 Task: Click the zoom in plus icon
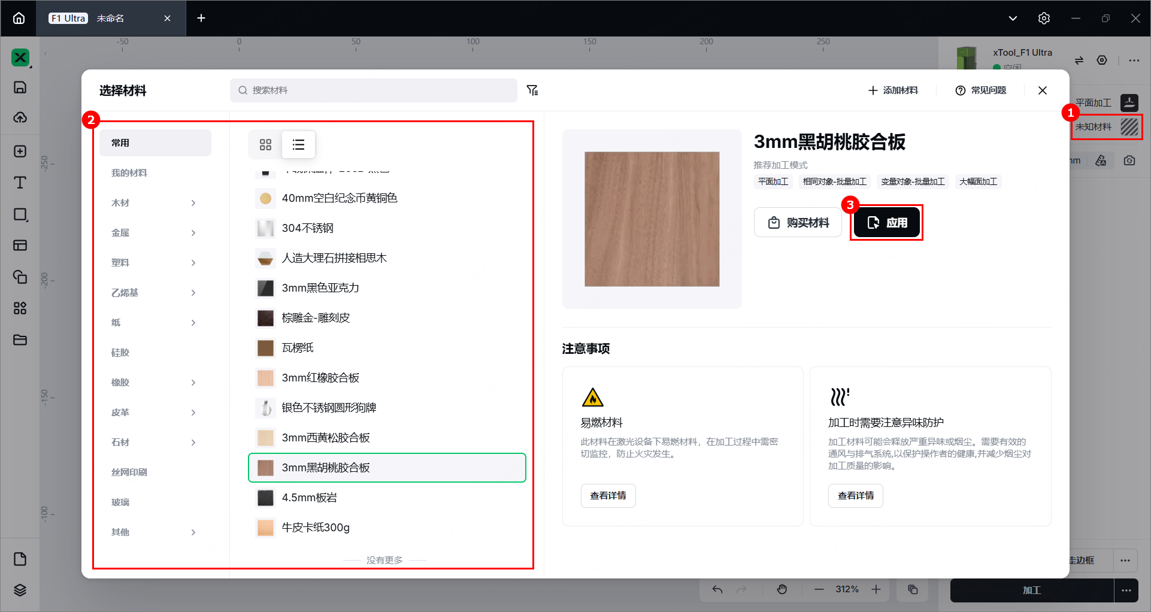(x=876, y=590)
